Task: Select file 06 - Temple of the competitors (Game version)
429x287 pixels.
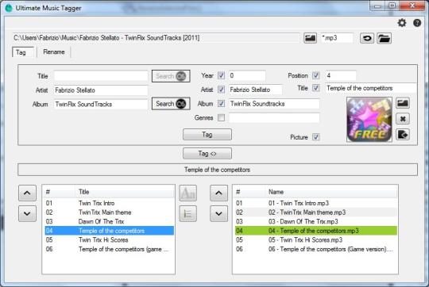Action: 316,249
